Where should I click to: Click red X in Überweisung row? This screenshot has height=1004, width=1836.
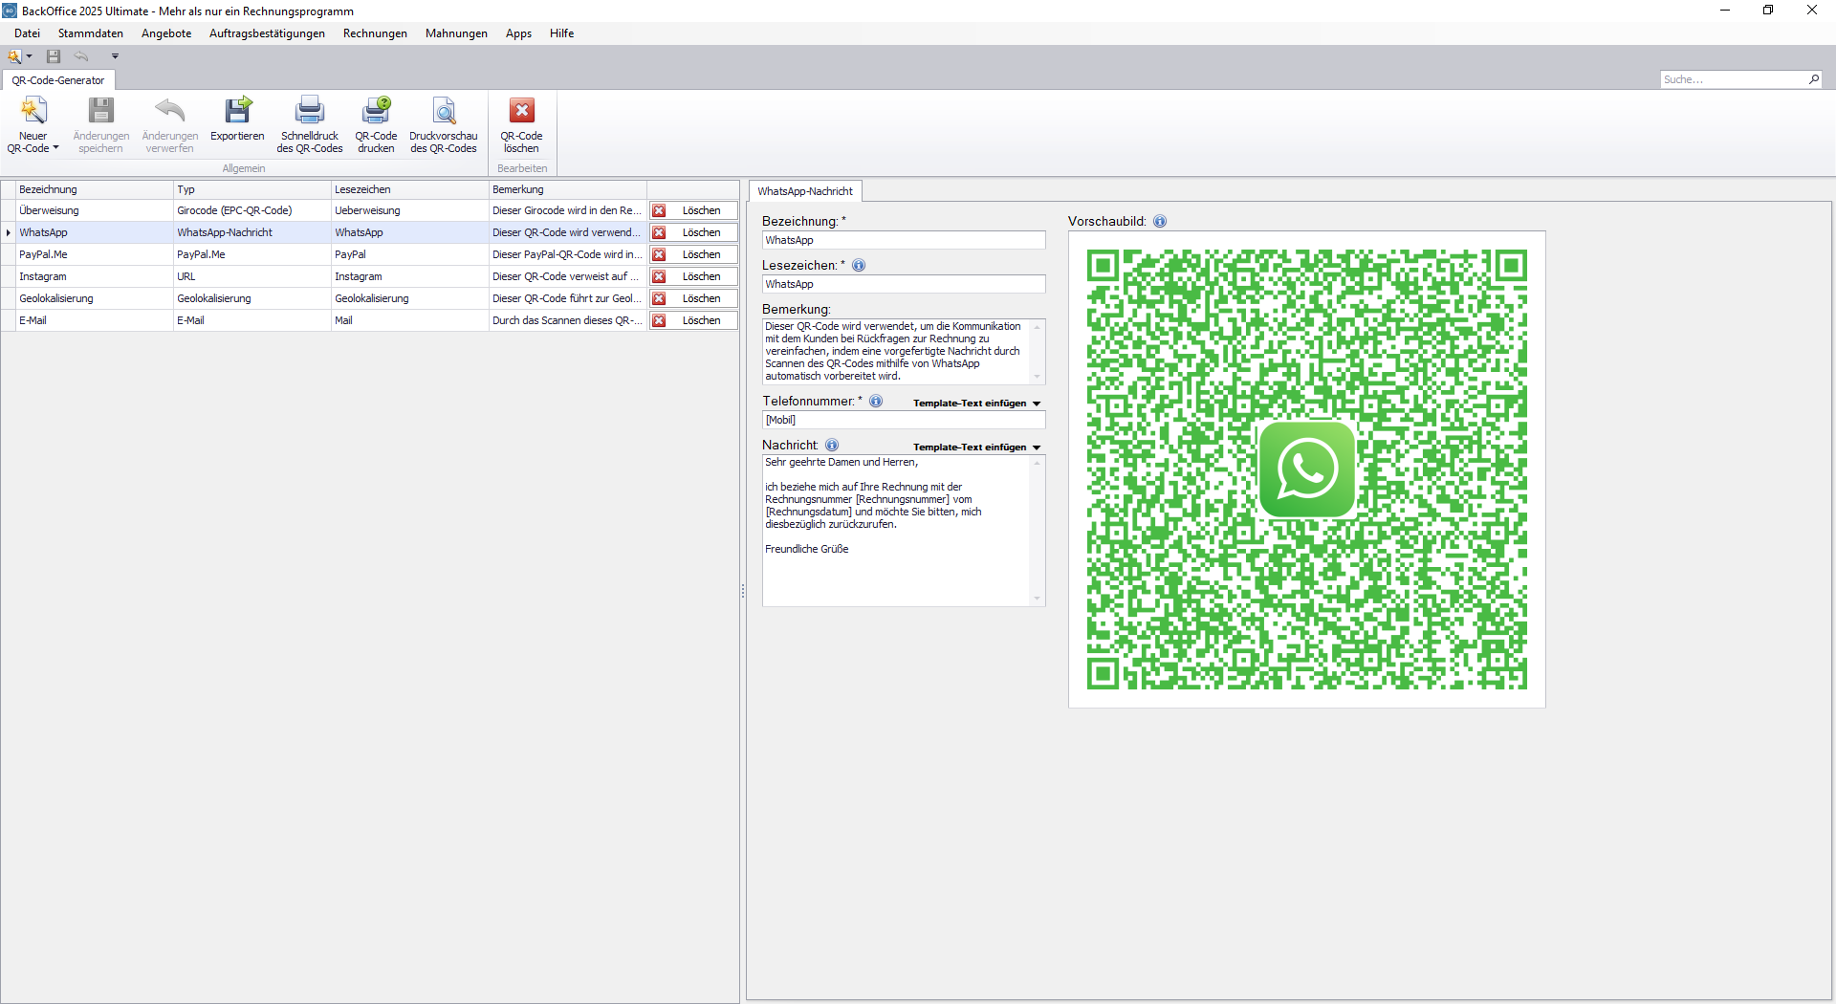coord(659,210)
